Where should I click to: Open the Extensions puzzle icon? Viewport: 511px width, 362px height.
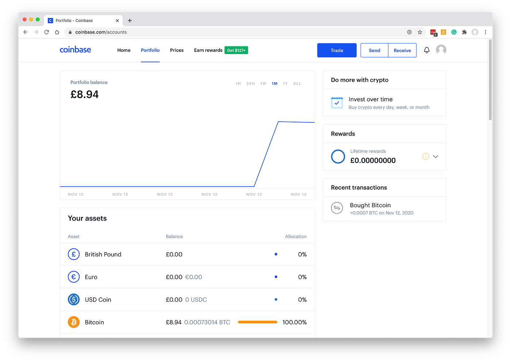464,32
